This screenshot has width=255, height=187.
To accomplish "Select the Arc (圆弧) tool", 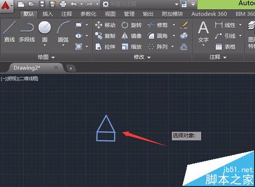I will click(x=63, y=32).
